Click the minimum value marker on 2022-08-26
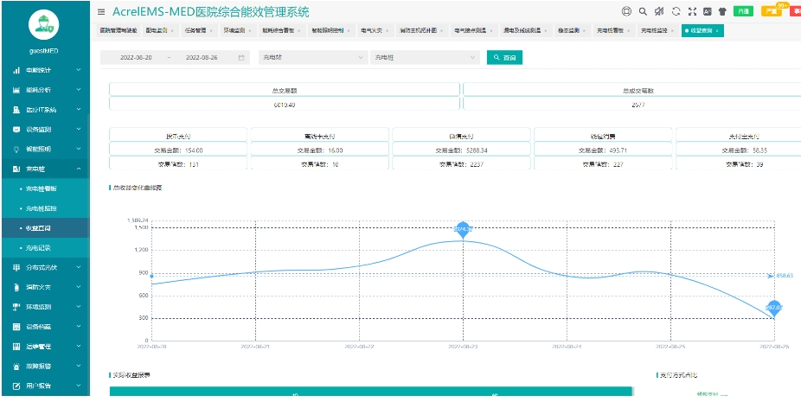This screenshot has height=402, width=801. click(774, 308)
